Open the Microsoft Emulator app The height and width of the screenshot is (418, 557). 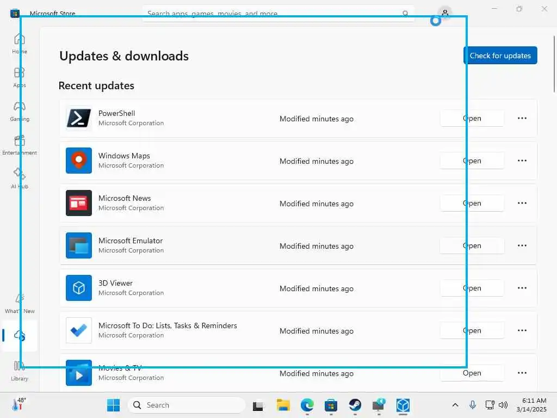[x=472, y=245]
